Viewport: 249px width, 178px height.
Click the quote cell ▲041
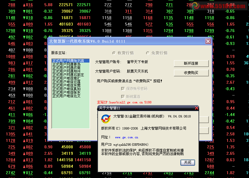28,134
